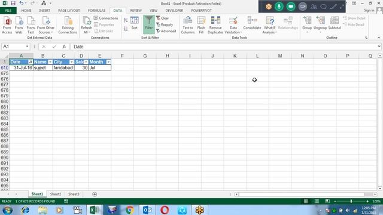Click the From Text icon
The image size is (383, 215).
(31, 25)
